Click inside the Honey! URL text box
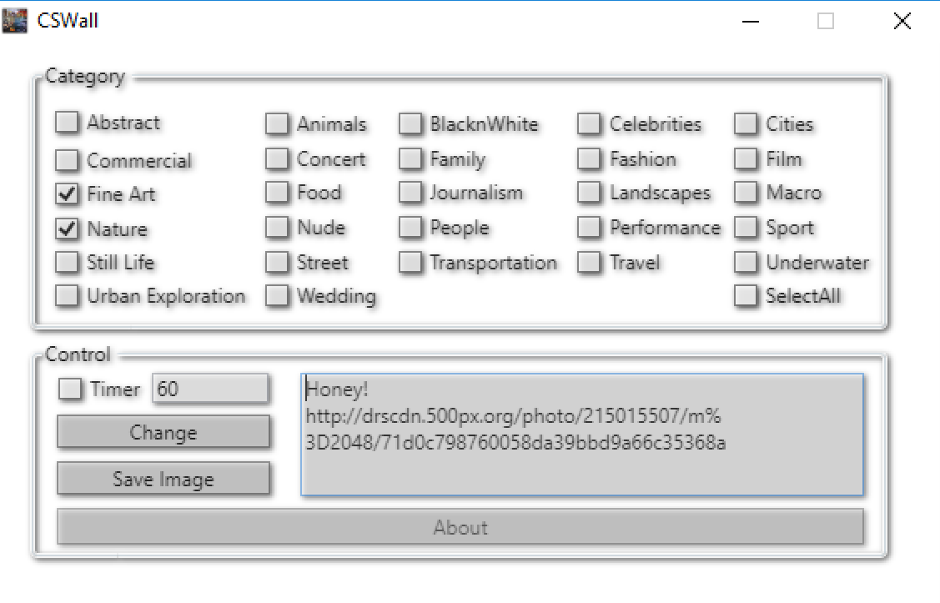Viewport: 940px width, 603px height. coord(582,435)
